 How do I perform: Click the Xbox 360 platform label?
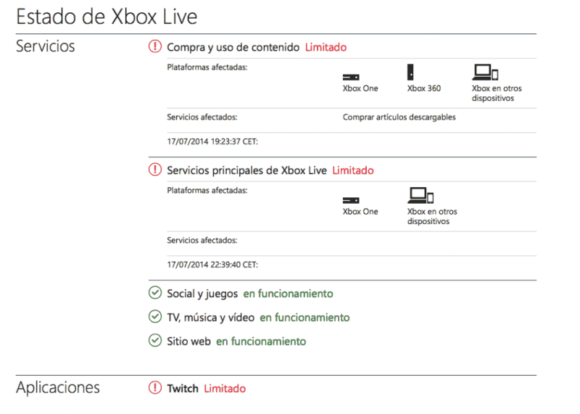point(424,88)
